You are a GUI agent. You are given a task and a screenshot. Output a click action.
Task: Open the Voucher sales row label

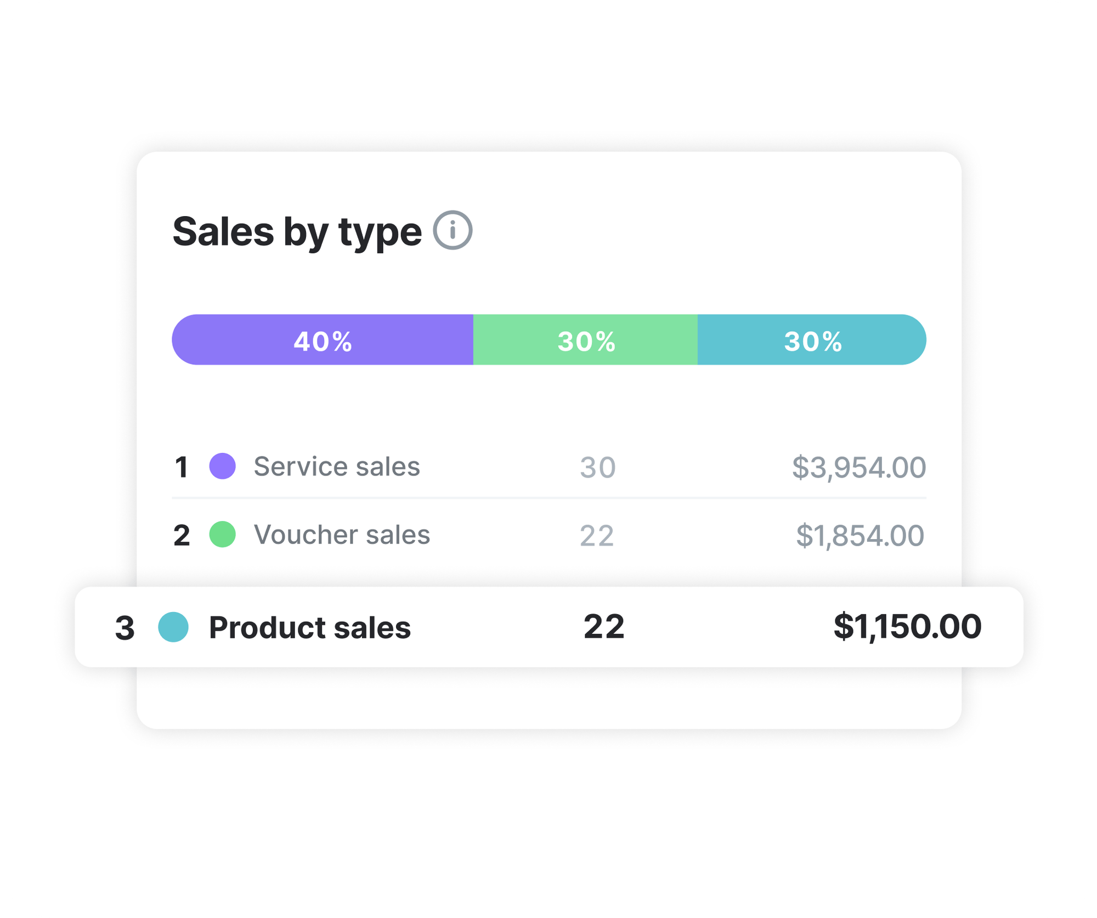click(342, 535)
